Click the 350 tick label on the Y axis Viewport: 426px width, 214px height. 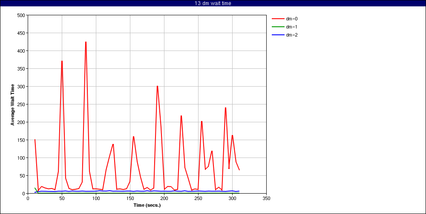pos(21,69)
